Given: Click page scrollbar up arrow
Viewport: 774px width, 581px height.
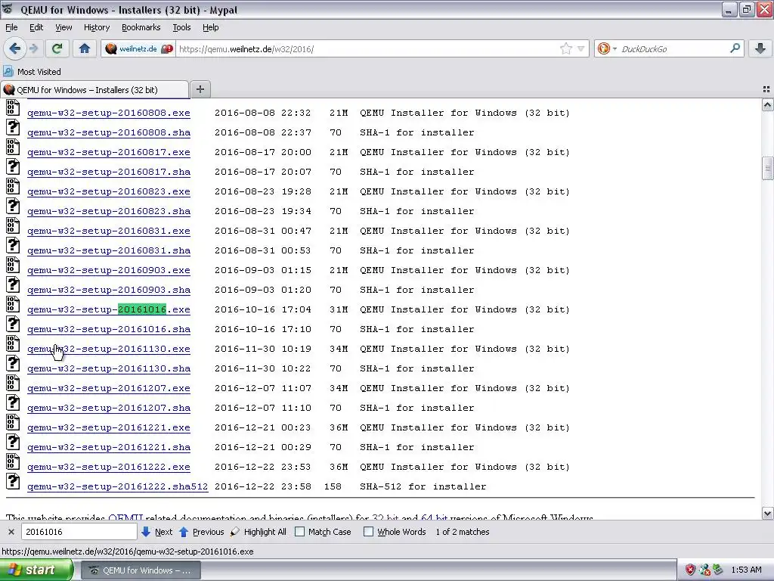Looking at the screenshot, I should tap(767, 104).
